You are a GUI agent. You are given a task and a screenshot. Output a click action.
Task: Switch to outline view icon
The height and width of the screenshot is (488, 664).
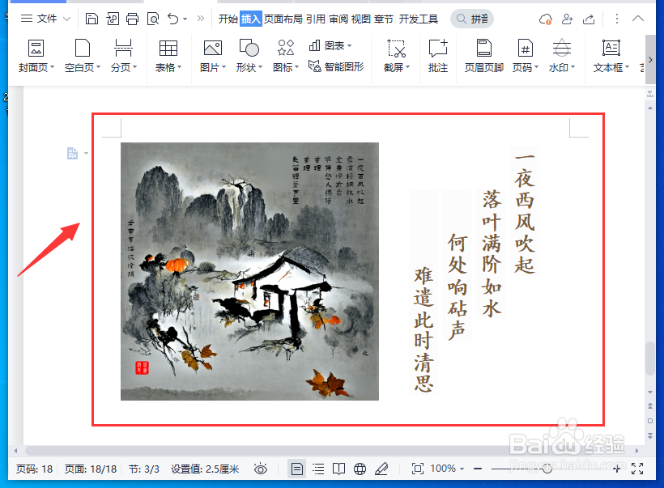318,469
